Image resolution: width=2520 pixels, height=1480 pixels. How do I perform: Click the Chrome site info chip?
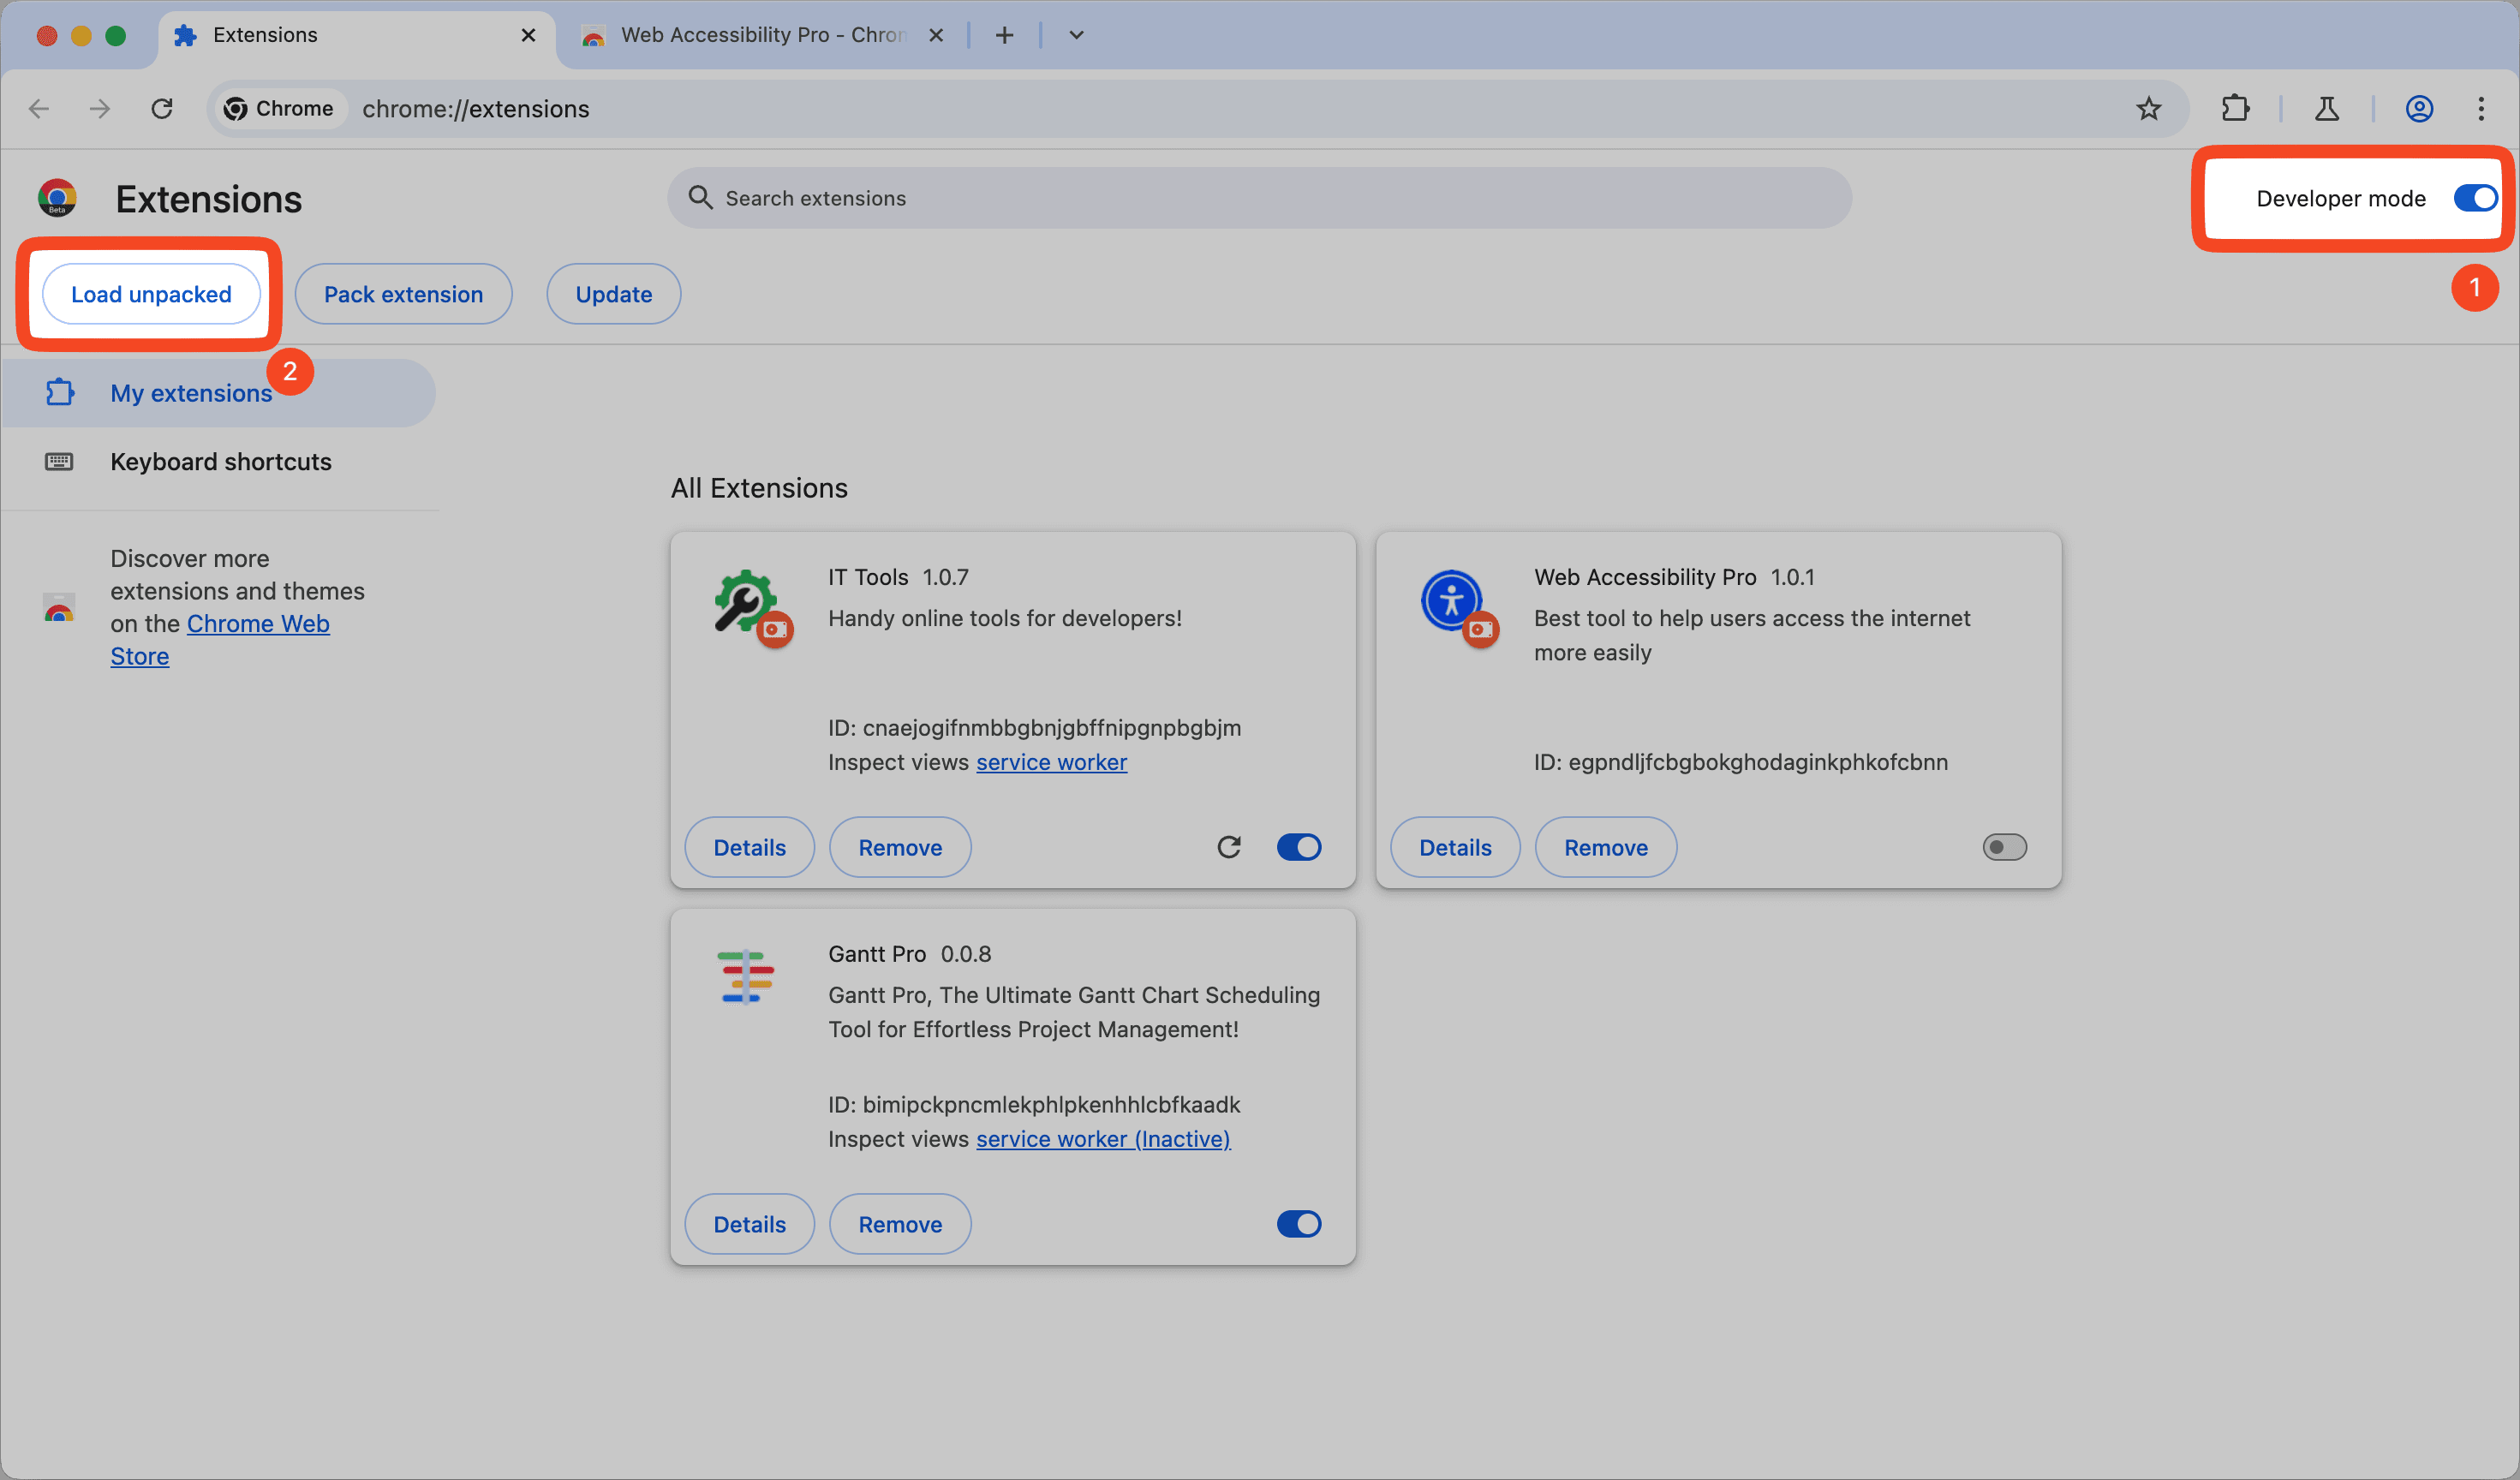[x=279, y=108]
